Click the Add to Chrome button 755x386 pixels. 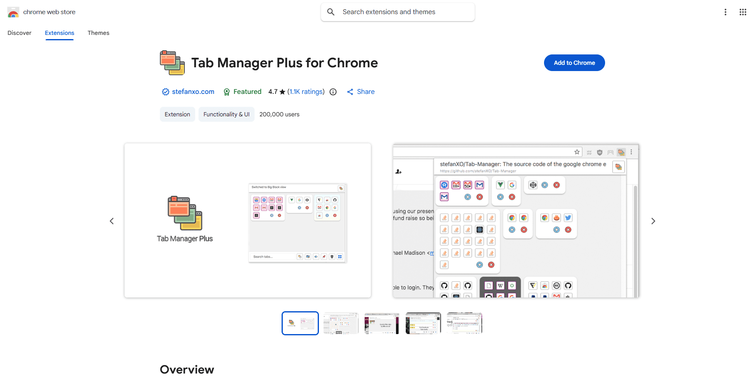pos(574,63)
